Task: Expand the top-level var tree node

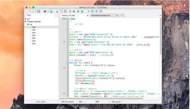Action: pyautogui.click(x=25, y=19)
